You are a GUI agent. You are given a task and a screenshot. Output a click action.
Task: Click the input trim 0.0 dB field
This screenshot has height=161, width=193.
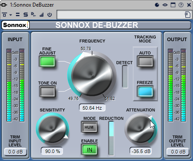pos(16,152)
